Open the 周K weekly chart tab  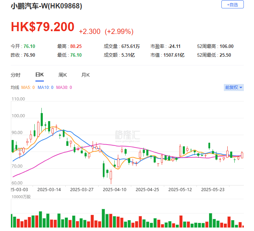pyautogui.click(x=62, y=75)
